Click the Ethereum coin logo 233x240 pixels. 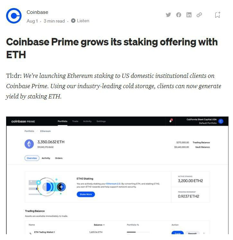click(29, 144)
